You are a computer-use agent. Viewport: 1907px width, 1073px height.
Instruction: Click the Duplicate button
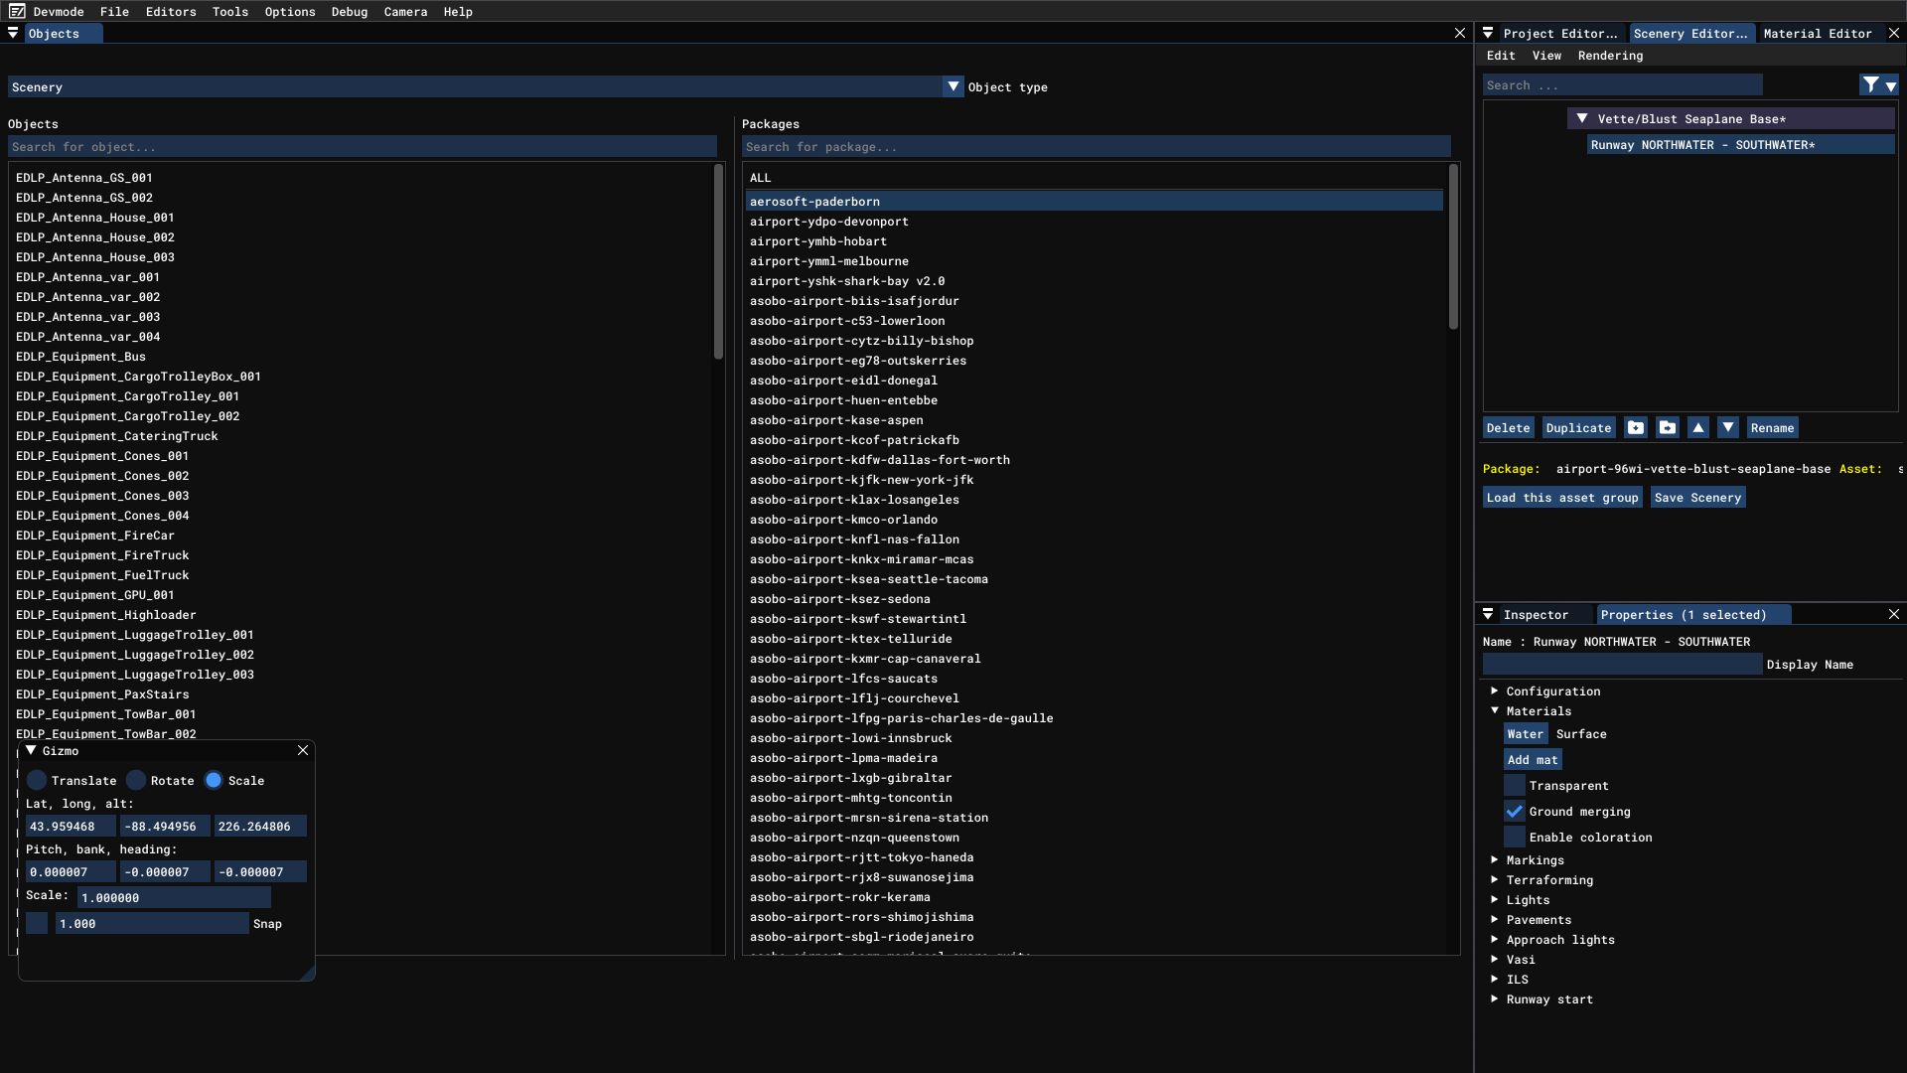click(1578, 428)
